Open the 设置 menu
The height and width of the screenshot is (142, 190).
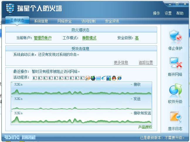(168, 13)
